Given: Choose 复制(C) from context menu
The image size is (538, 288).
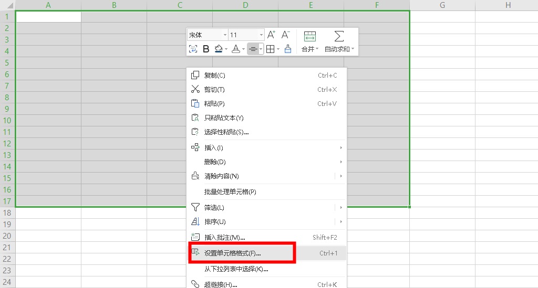Looking at the screenshot, I should coord(266,76).
